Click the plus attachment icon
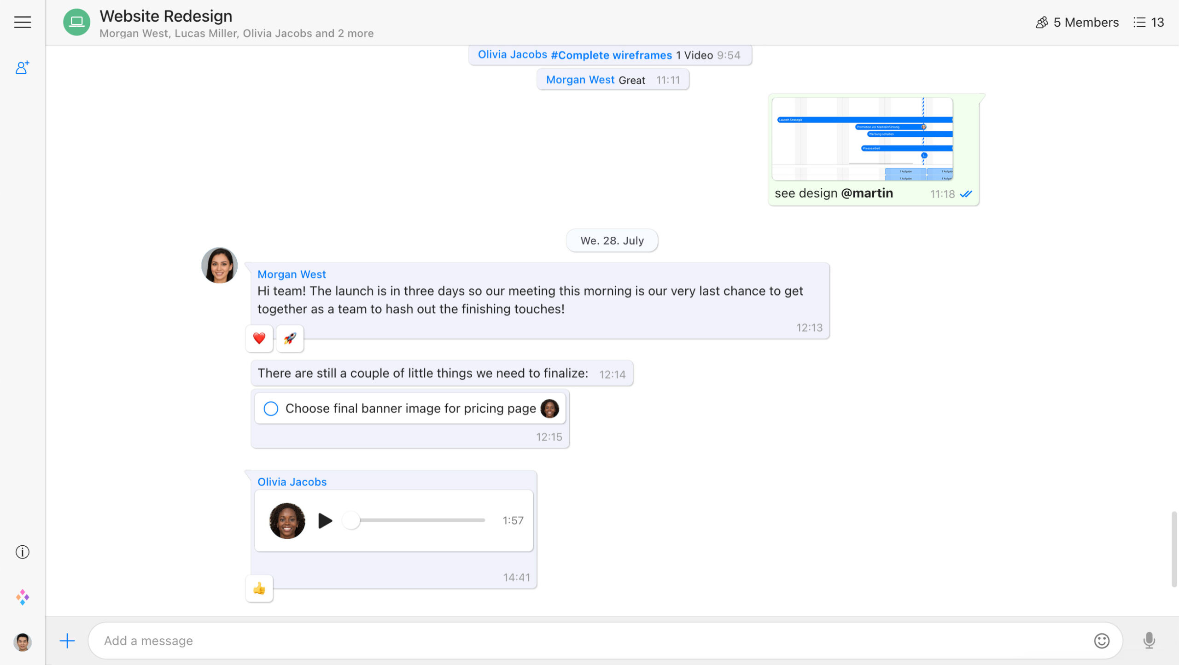This screenshot has width=1179, height=665. (x=67, y=641)
